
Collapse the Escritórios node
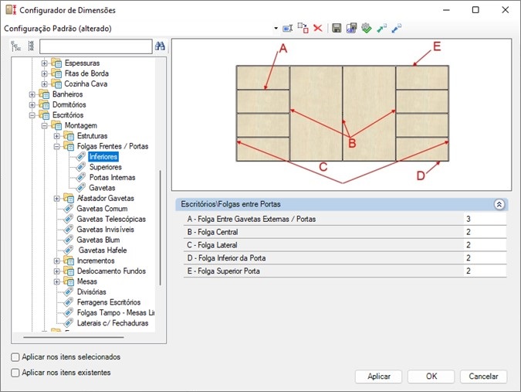(32, 115)
